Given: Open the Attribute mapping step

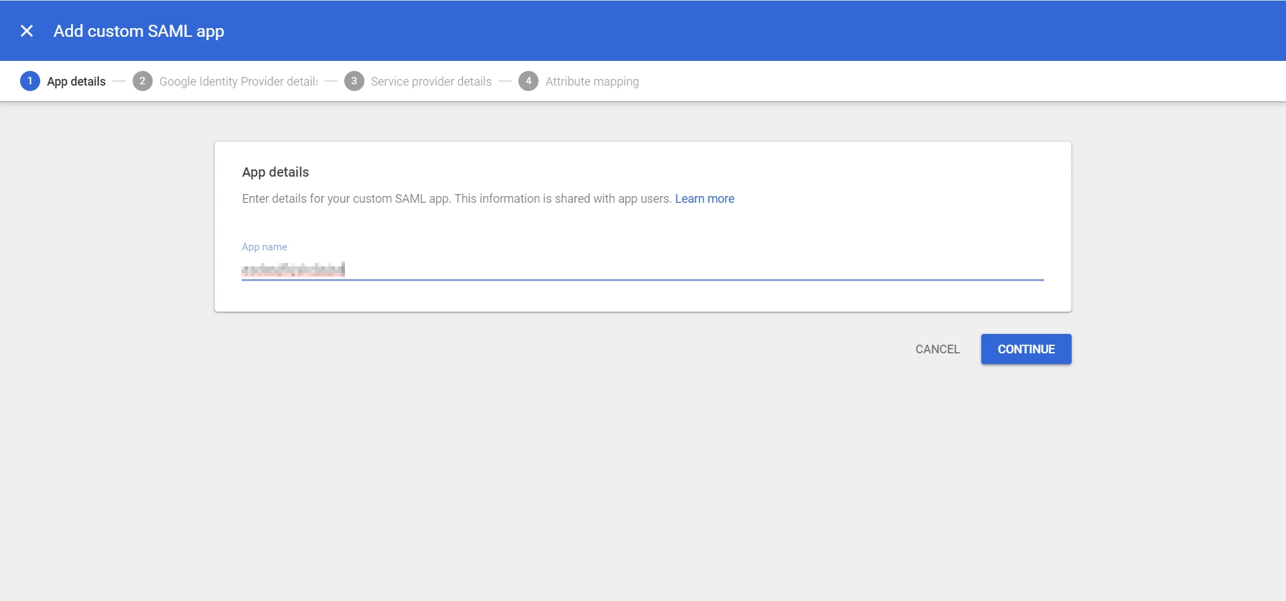Looking at the screenshot, I should point(591,82).
